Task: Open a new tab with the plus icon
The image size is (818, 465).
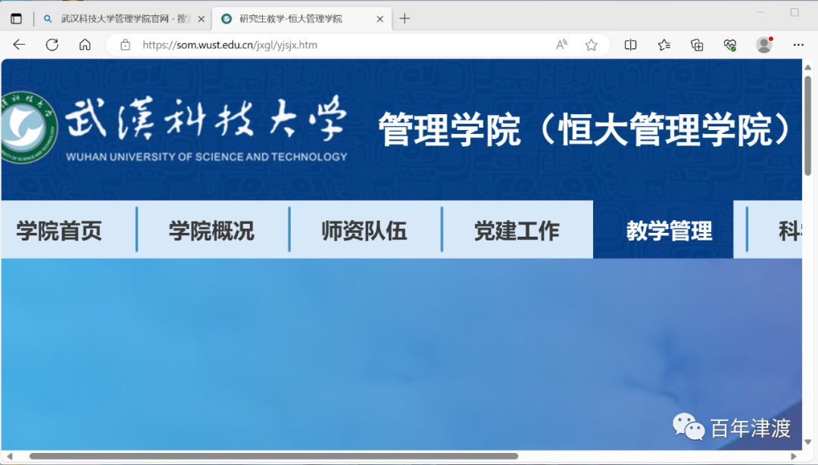Action: pos(404,19)
